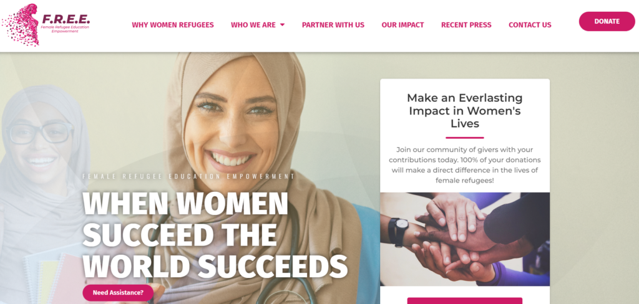Open the Our Impact page

tap(402, 25)
